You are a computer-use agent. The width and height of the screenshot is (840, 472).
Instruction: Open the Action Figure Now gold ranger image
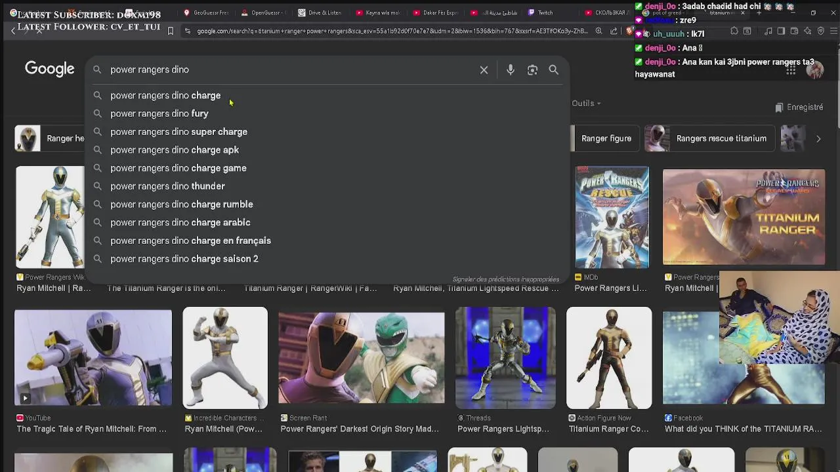click(609, 358)
